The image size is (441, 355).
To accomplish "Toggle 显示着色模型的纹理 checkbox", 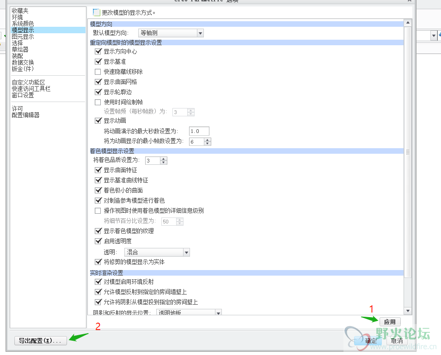I will (x=98, y=231).
